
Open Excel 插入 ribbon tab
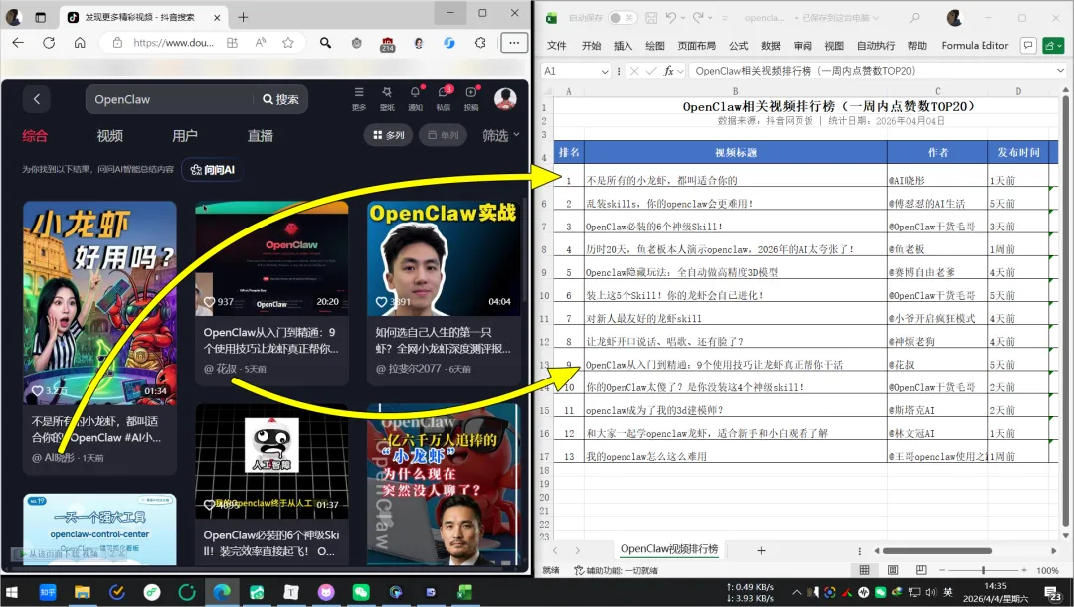point(623,45)
